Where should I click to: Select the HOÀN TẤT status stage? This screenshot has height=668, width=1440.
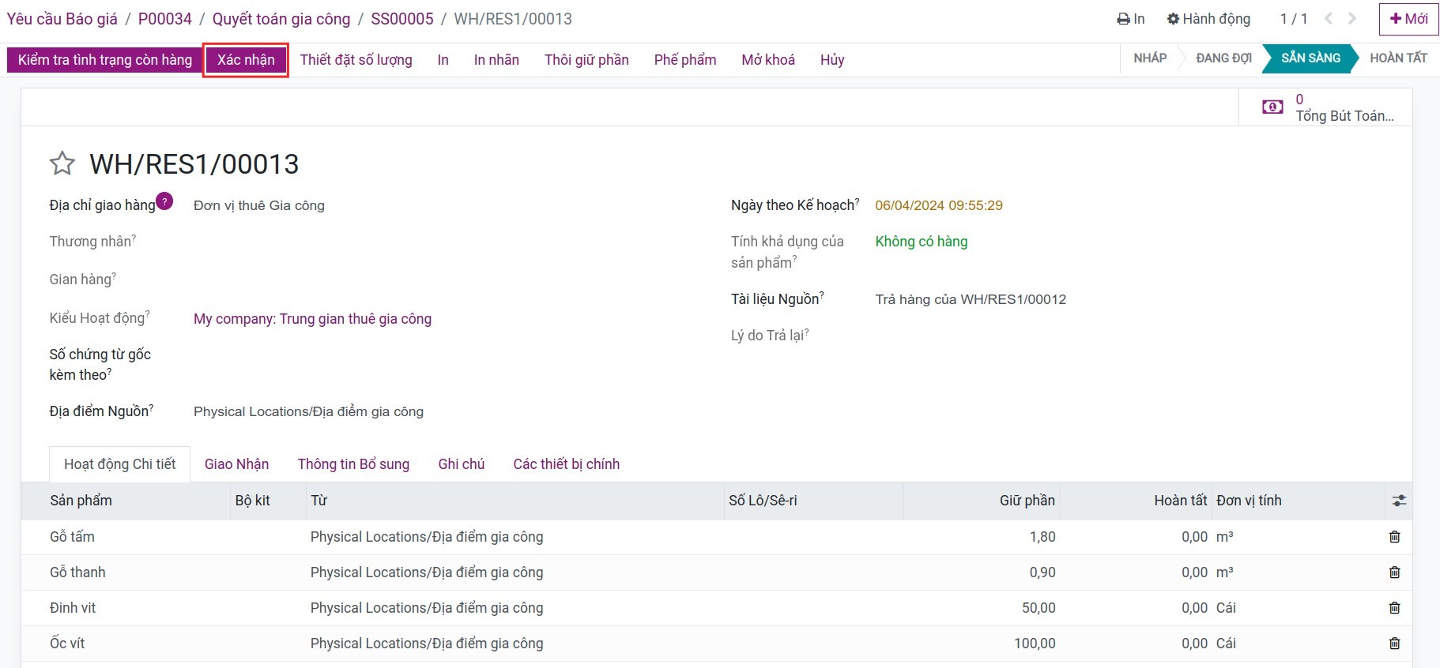1398,58
